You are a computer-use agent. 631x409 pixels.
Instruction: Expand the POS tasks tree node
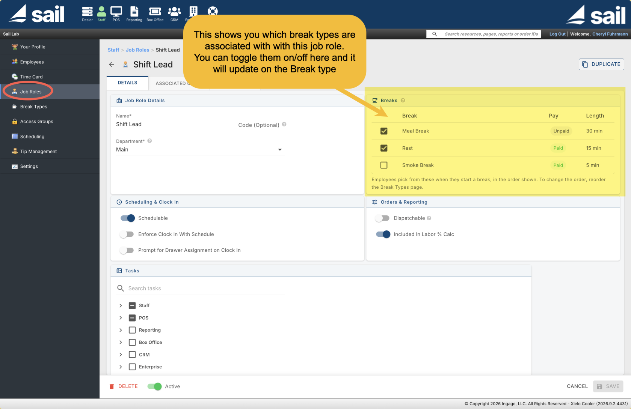[121, 318]
